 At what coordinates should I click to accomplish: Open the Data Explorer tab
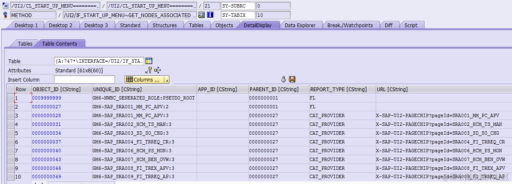[300, 25]
